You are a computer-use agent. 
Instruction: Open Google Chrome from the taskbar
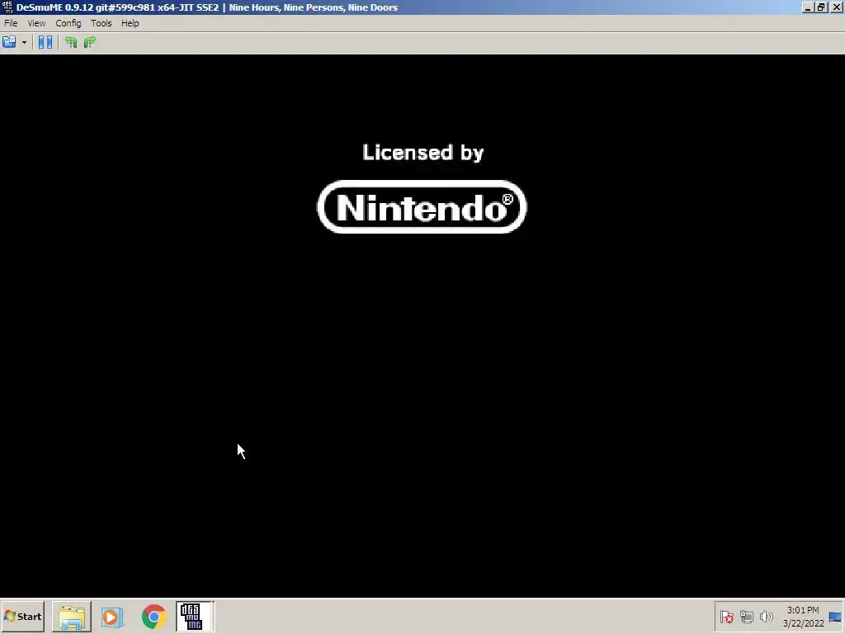point(154,616)
